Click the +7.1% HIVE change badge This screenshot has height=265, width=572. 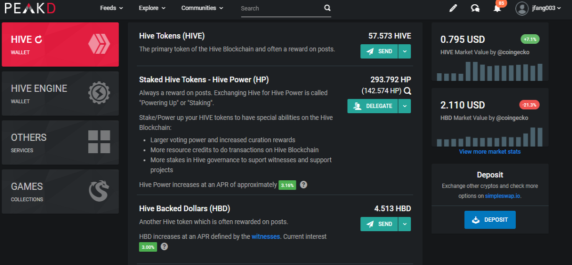pos(530,39)
